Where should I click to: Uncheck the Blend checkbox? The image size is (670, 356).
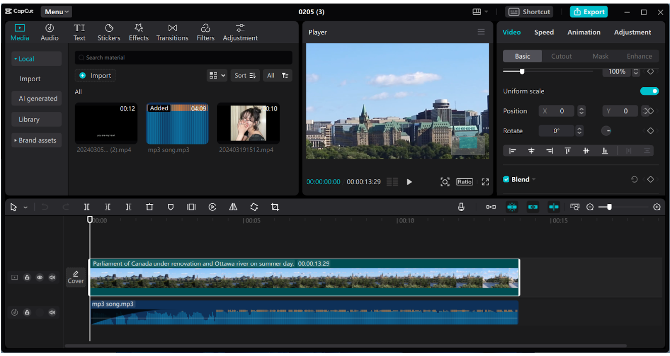506,180
